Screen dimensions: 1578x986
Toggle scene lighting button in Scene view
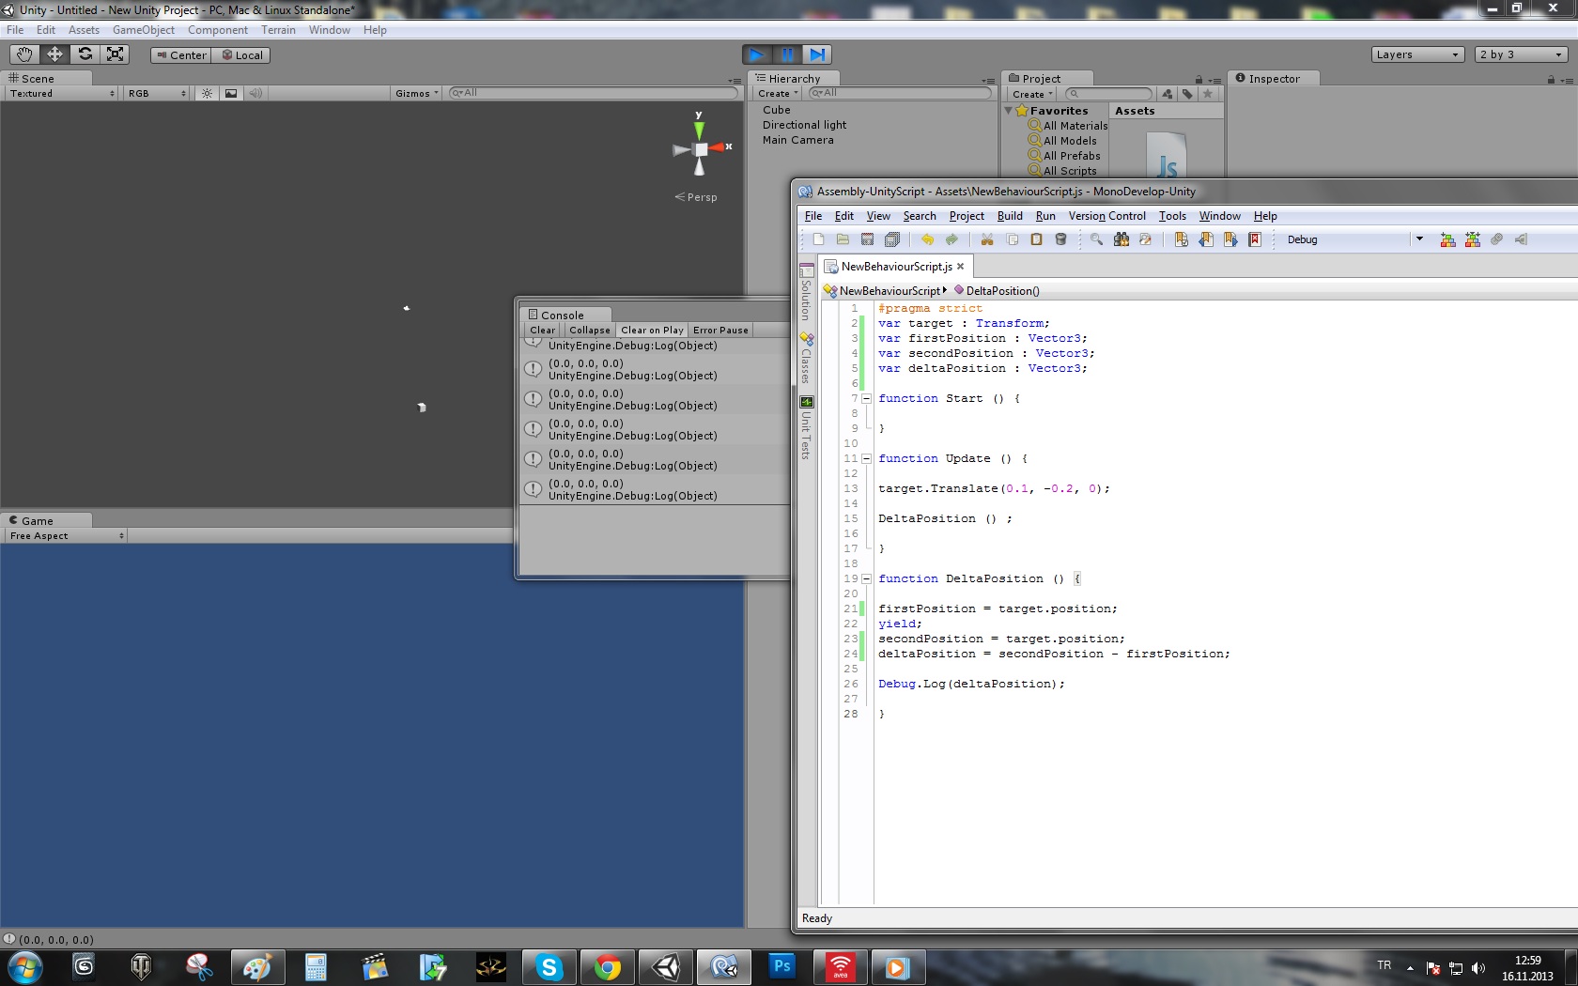pyautogui.click(x=207, y=93)
